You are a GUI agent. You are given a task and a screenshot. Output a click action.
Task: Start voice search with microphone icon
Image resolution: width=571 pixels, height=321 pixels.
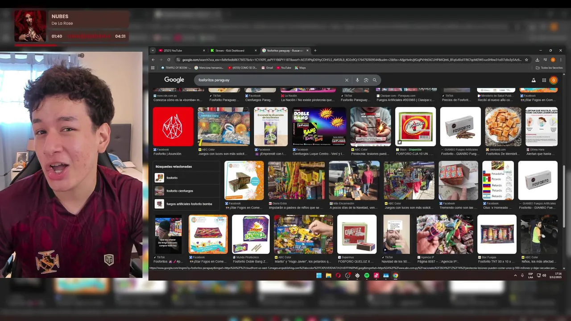[357, 80]
